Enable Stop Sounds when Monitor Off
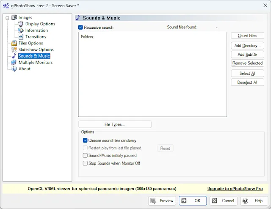The image size is (271, 209). click(85, 163)
